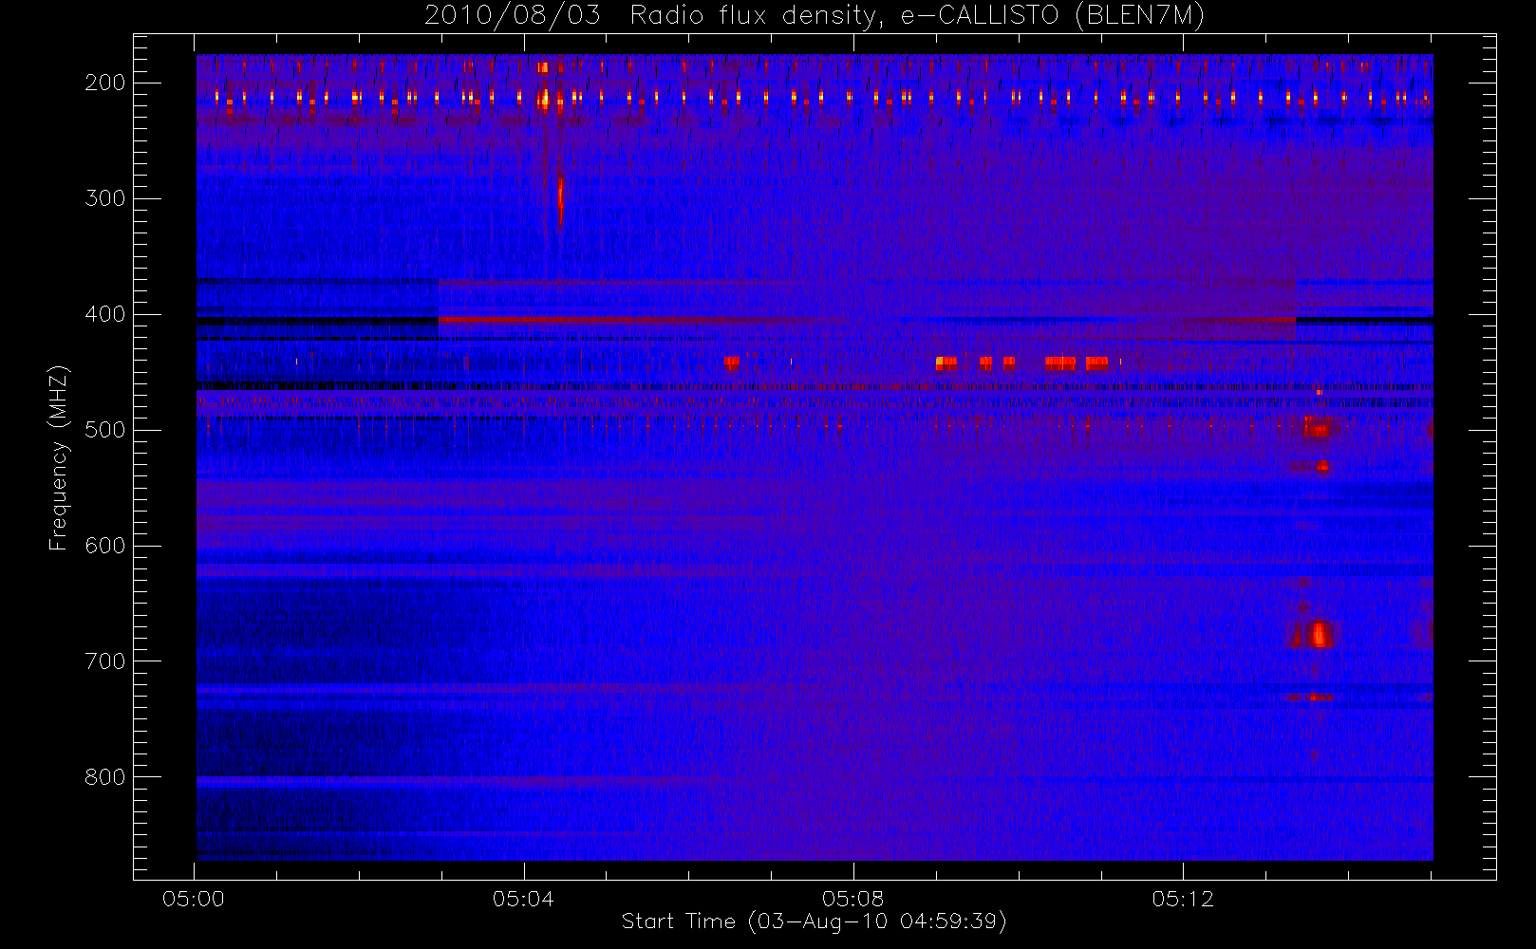
Task: Click the 'Start Time (03-Aug-10 04:59:39)' label
Action: pos(814,921)
